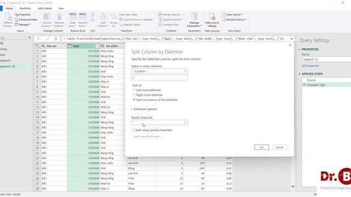The height and width of the screenshot is (197, 351).
Task: Click the Group By icon
Action: tap(114, 17)
